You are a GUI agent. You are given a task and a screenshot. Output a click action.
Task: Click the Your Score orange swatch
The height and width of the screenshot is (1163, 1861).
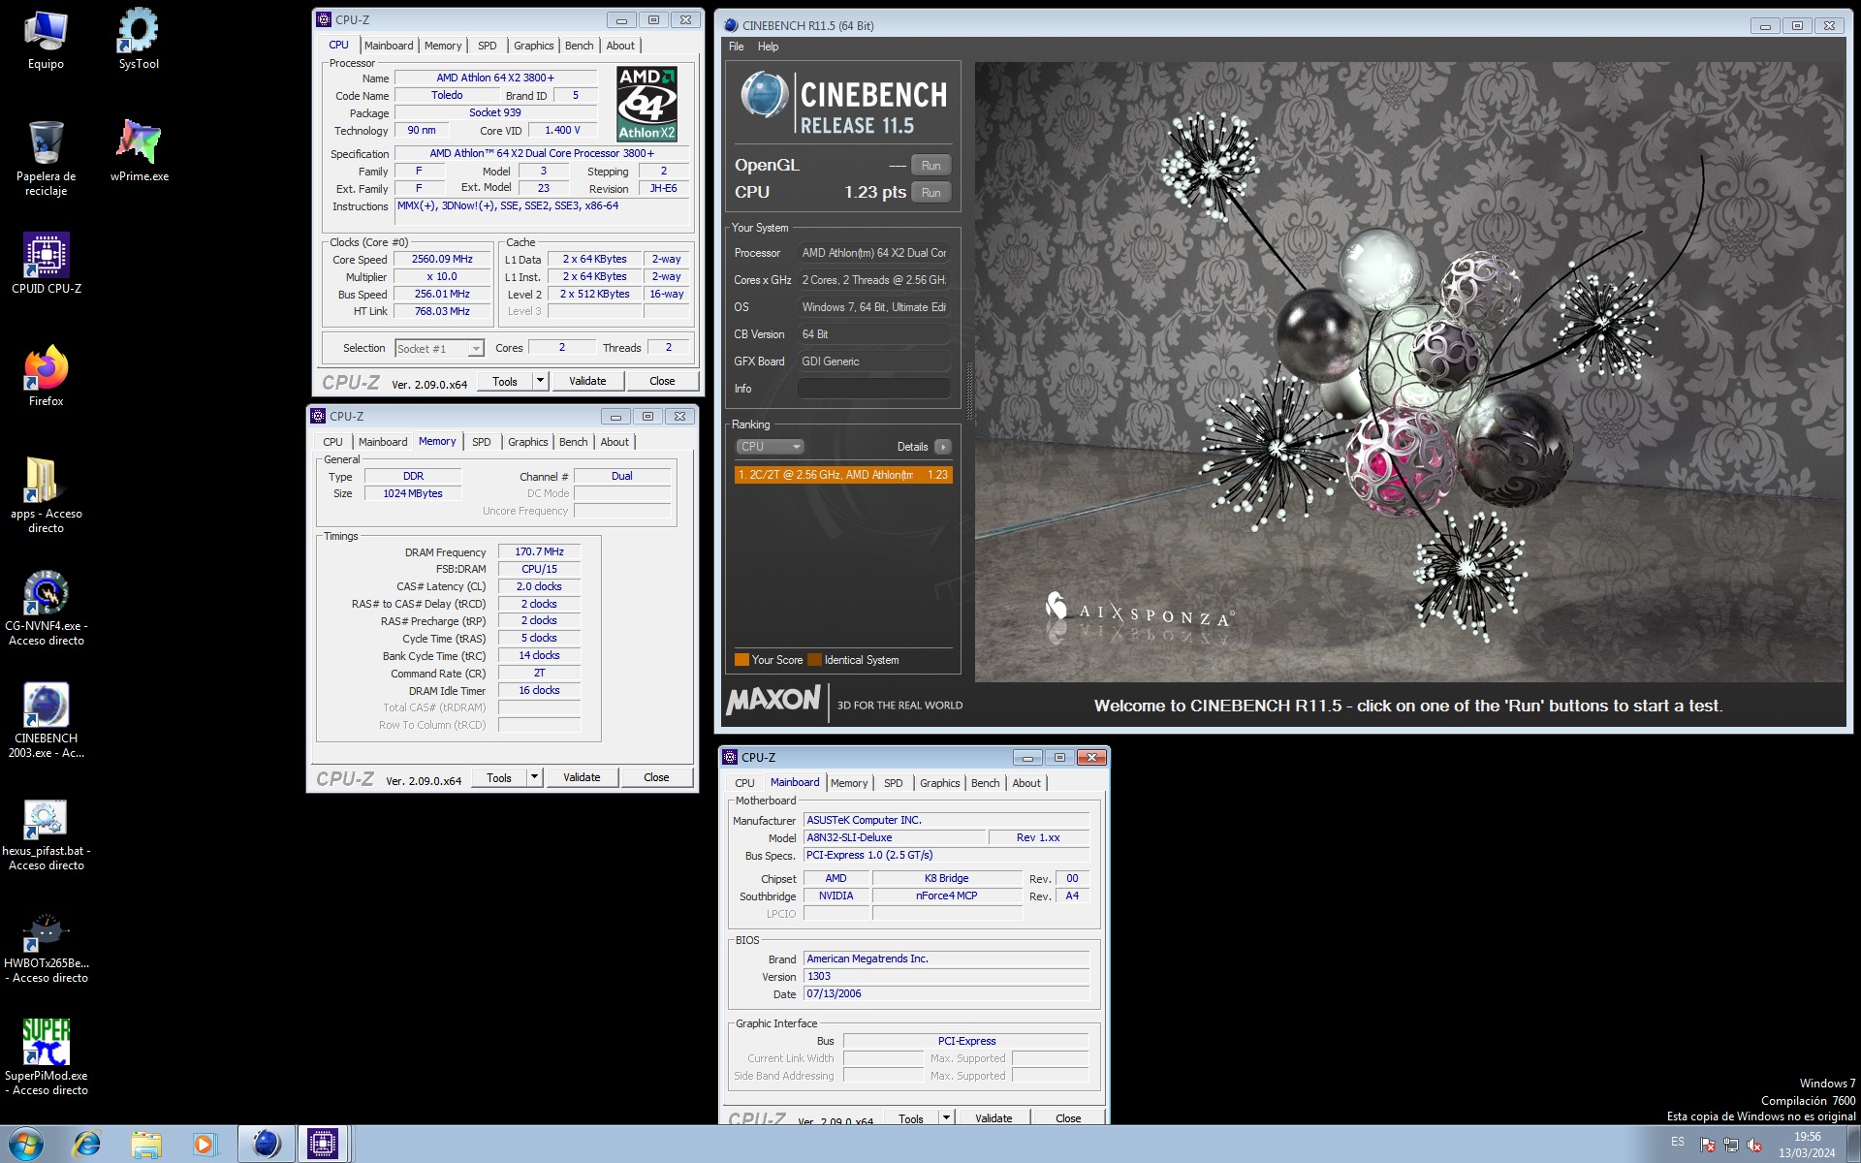742,660
